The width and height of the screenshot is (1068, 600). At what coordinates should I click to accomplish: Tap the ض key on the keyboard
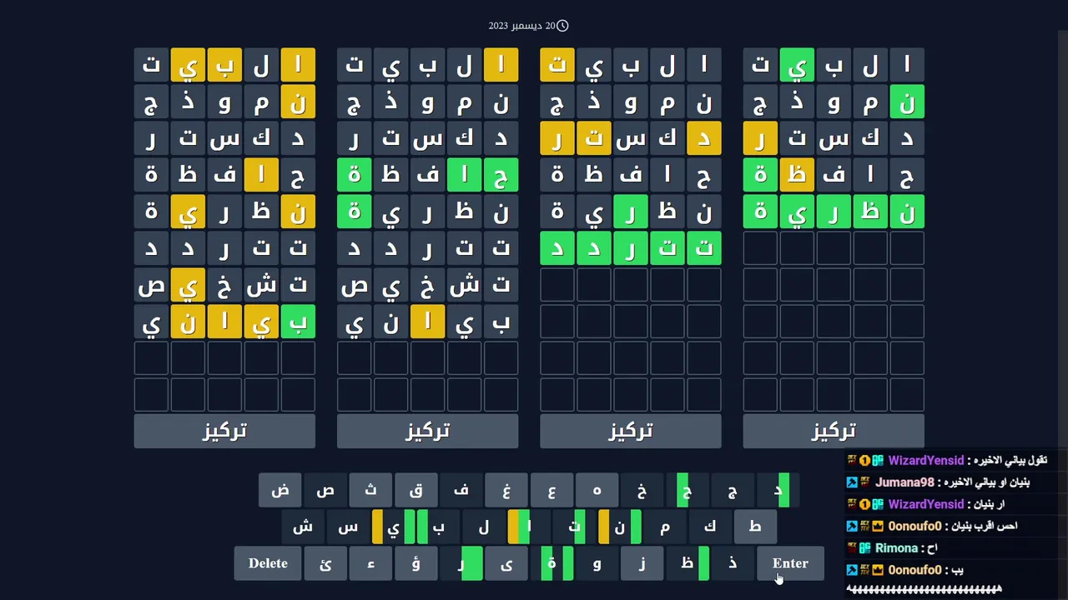[280, 490]
